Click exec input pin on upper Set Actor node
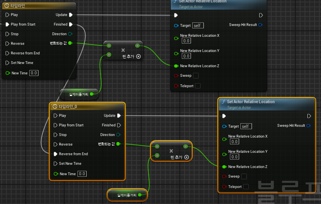Image resolution: width=321 pixels, height=204 pixels. [x=176, y=15]
